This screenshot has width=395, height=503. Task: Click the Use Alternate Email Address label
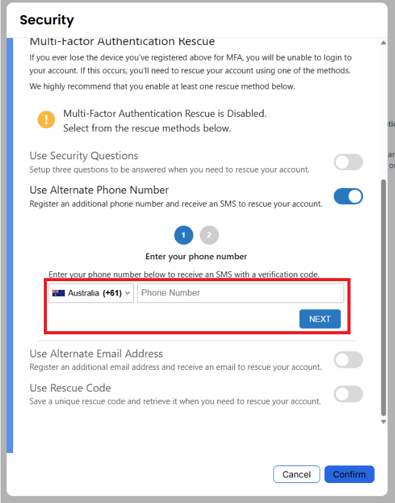click(x=96, y=354)
